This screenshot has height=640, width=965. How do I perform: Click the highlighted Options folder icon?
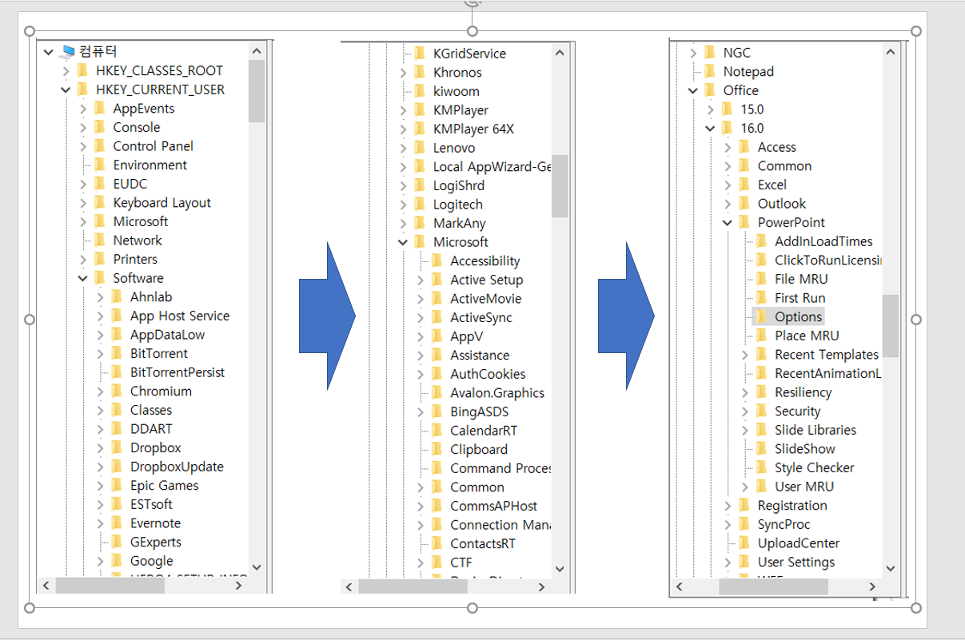(x=761, y=316)
